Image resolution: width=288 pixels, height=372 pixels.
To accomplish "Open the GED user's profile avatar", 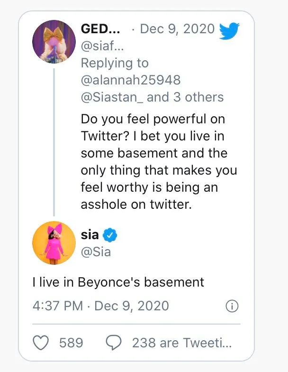I will click(54, 42).
